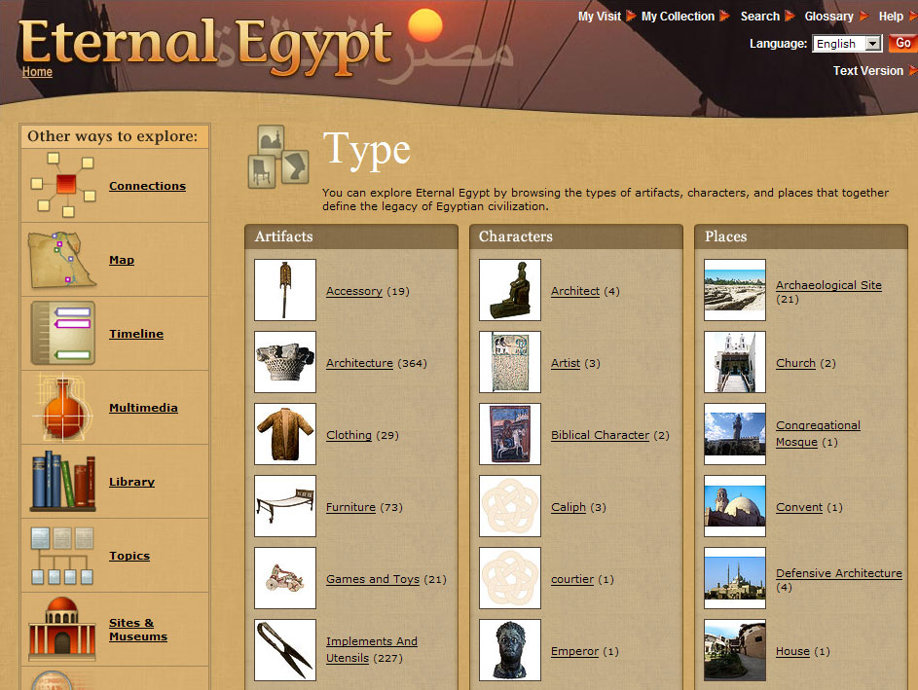Click the Sites & Museums building icon

[x=64, y=630]
